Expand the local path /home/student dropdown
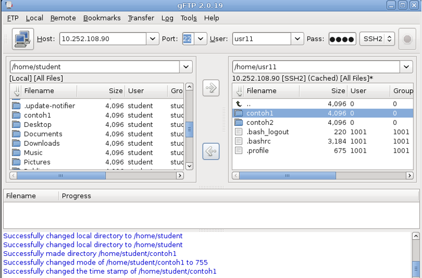The width and height of the screenshot is (422, 278). click(x=186, y=67)
